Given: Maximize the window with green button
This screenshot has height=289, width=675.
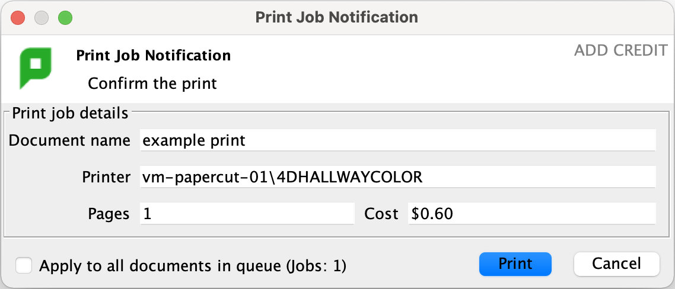Looking at the screenshot, I should tap(65, 17).
